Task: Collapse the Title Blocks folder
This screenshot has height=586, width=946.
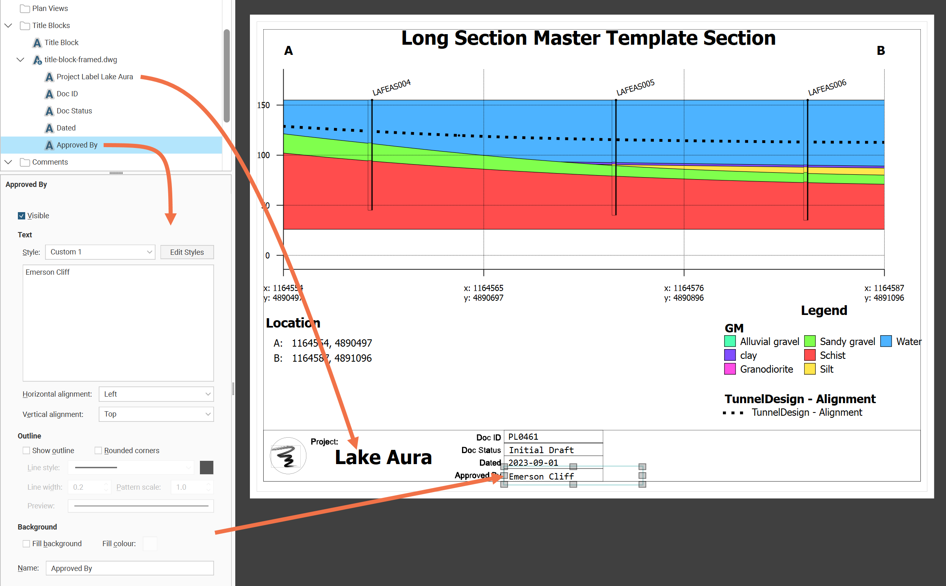Action: click(x=8, y=26)
